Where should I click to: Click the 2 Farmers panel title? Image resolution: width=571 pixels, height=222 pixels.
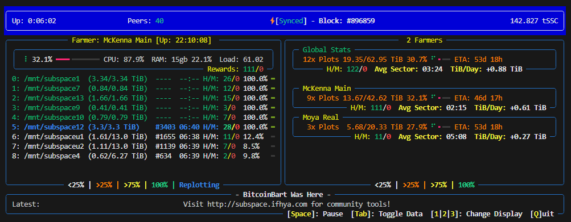point(424,40)
